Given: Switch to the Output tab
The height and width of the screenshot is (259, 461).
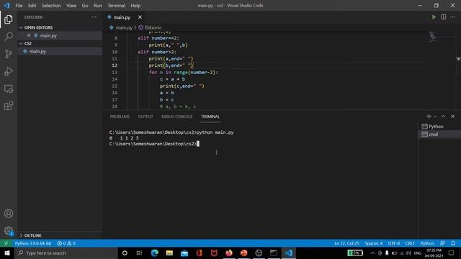Looking at the screenshot, I should point(146,117).
